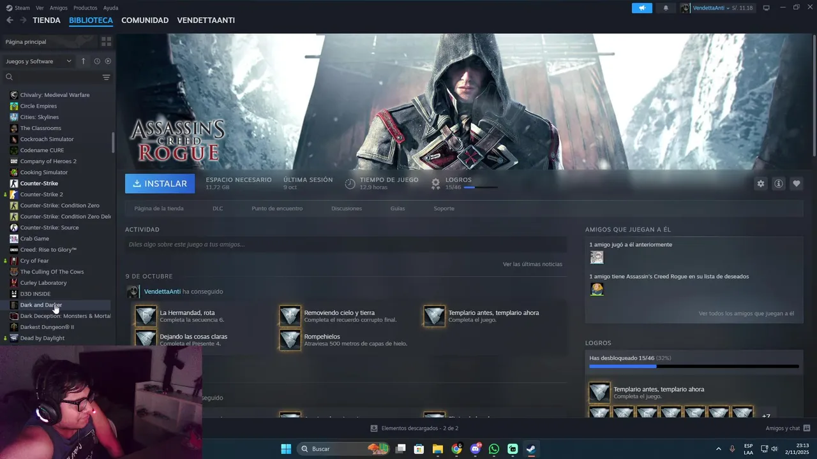
Task: Select Cooking Simulator in library list
Action: click(x=44, y=172)
